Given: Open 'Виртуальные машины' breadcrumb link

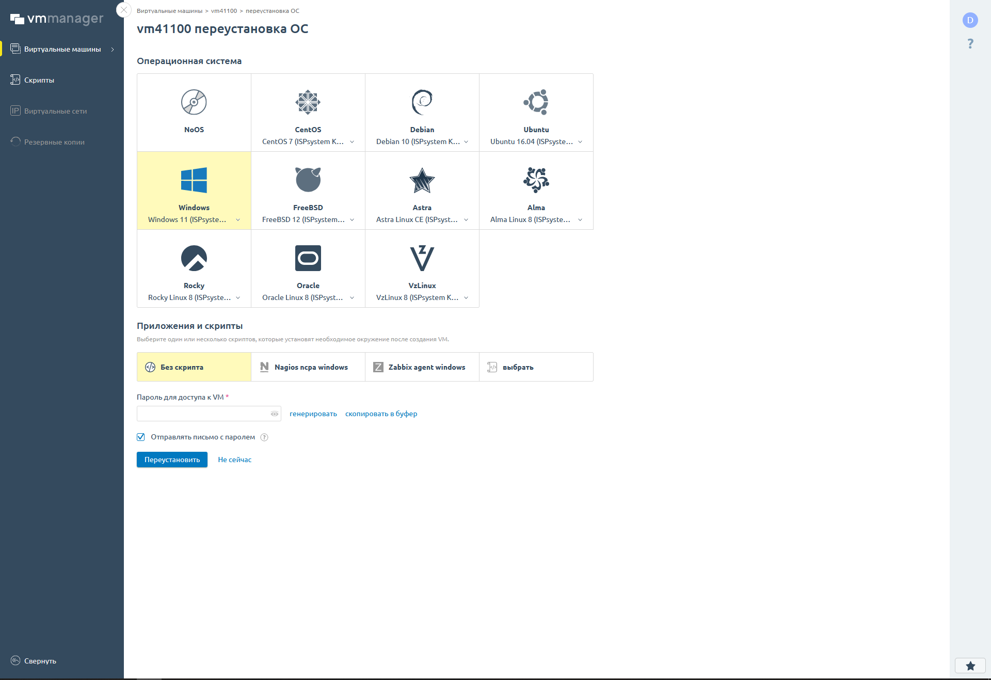Looking at the screenshot, I should 169,11.
